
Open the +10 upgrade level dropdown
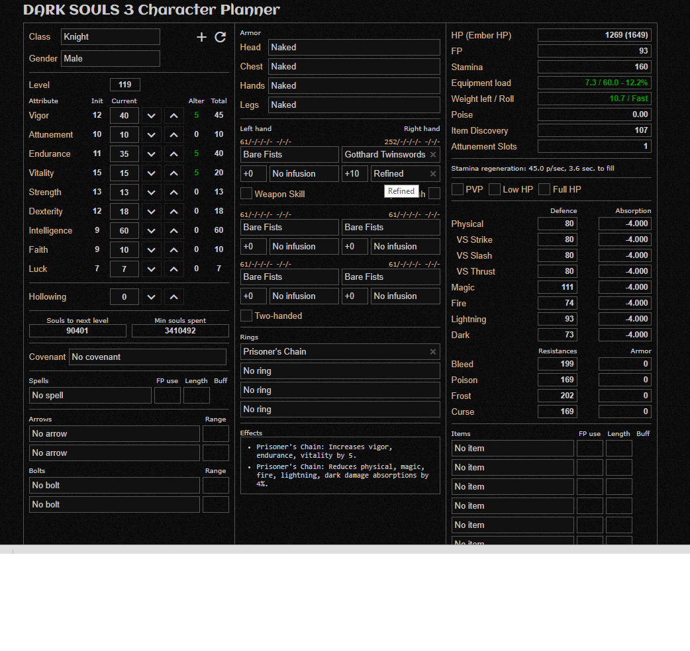355,174
